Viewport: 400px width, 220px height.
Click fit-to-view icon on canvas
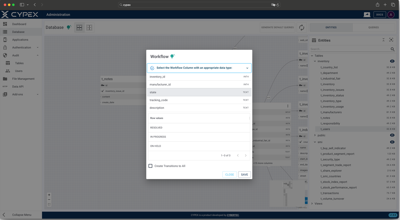coord(49,204)
